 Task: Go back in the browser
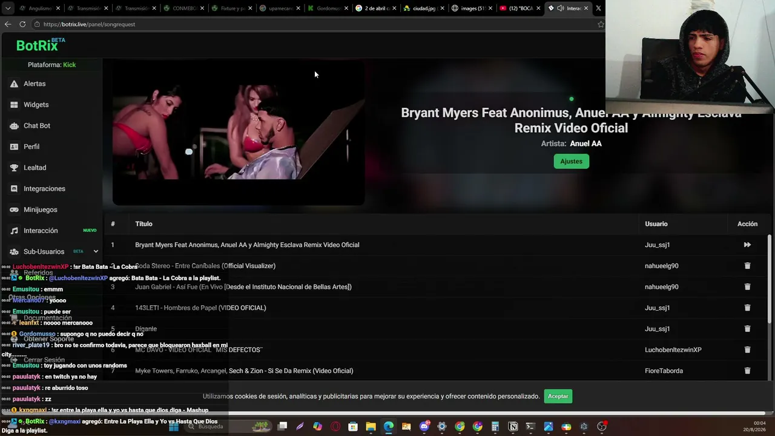click(x=7, y=24)
